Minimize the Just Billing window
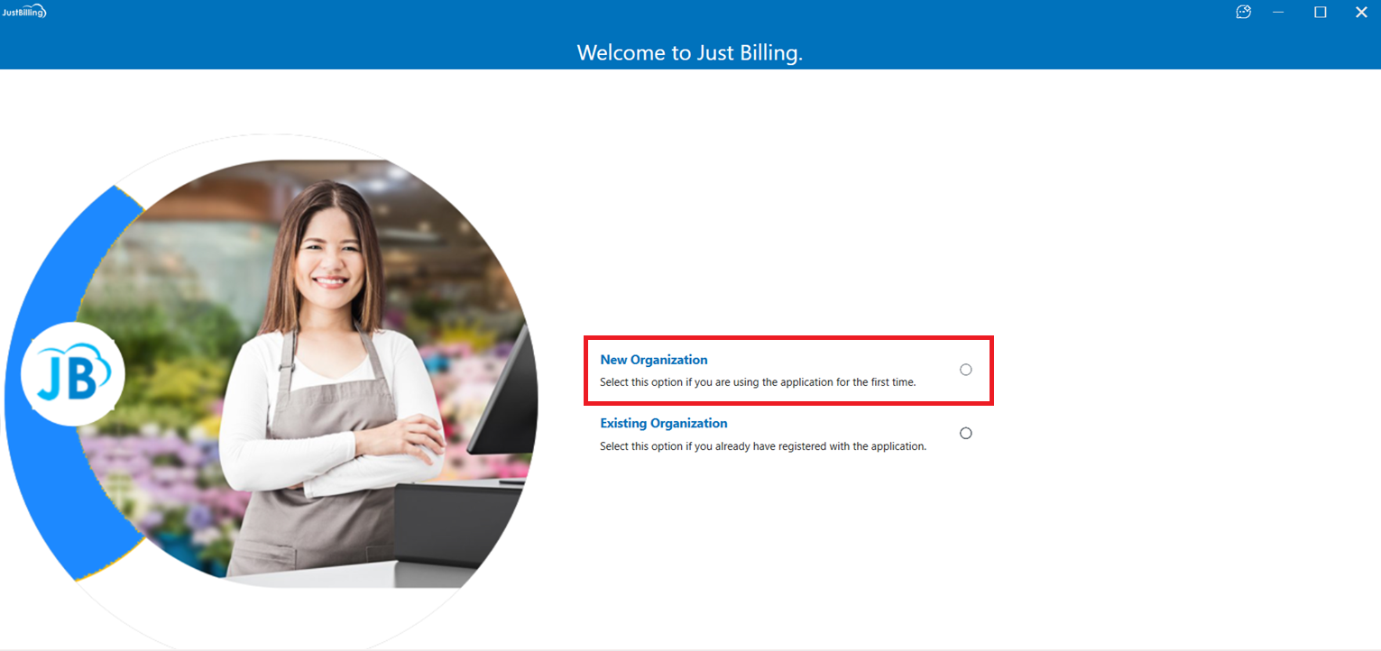This screenshot has width=1381, height=651. (x=1278, y=12)
